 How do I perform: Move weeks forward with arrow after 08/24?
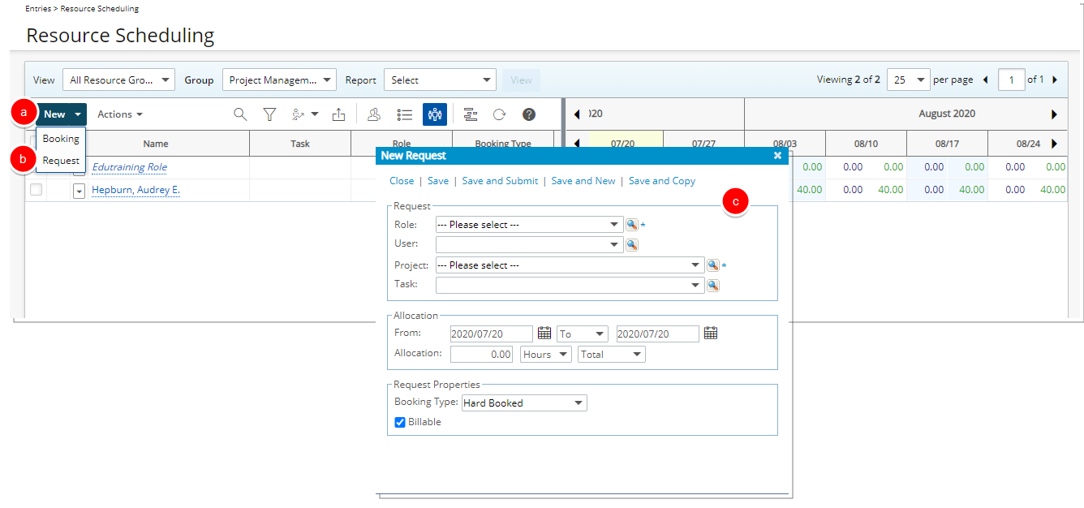click(1055, 144)
